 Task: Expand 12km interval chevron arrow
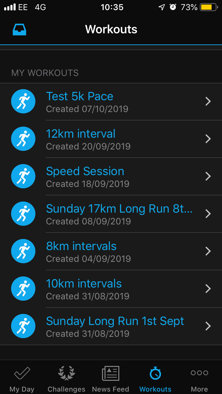[208, 139]
